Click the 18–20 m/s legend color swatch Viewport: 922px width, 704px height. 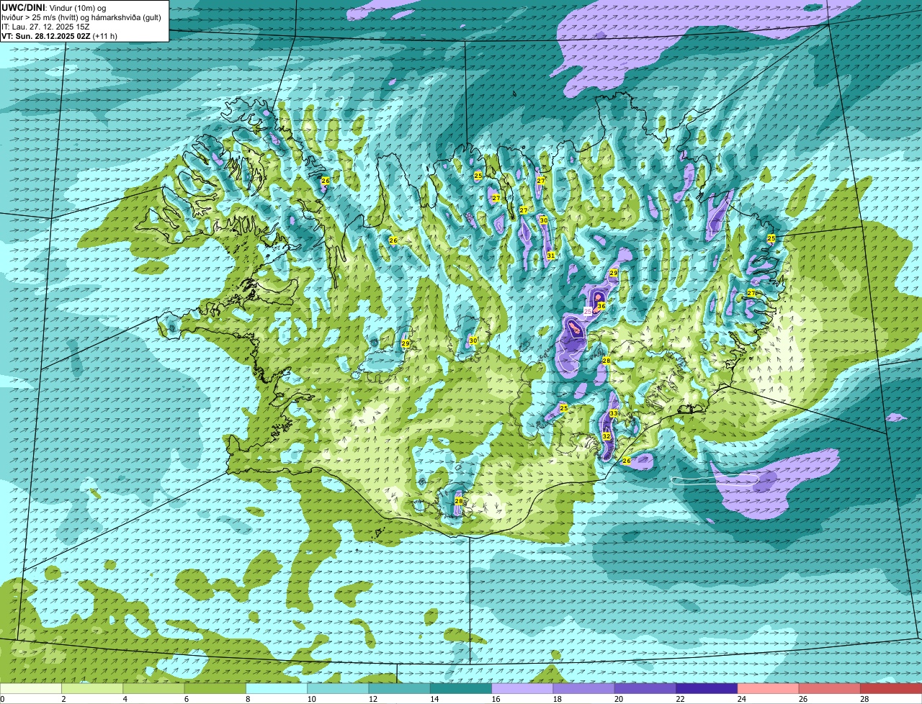584,688
